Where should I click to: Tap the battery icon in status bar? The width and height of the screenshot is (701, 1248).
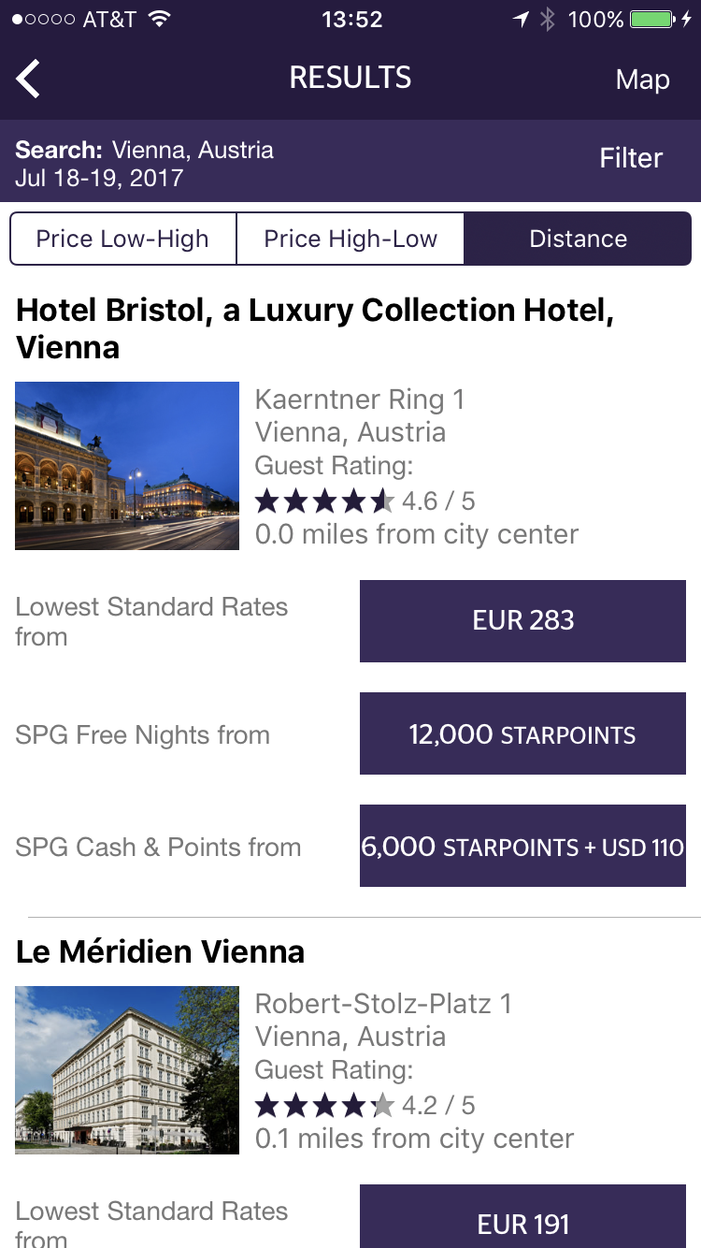pyautogui.click(x=652, y=19)
